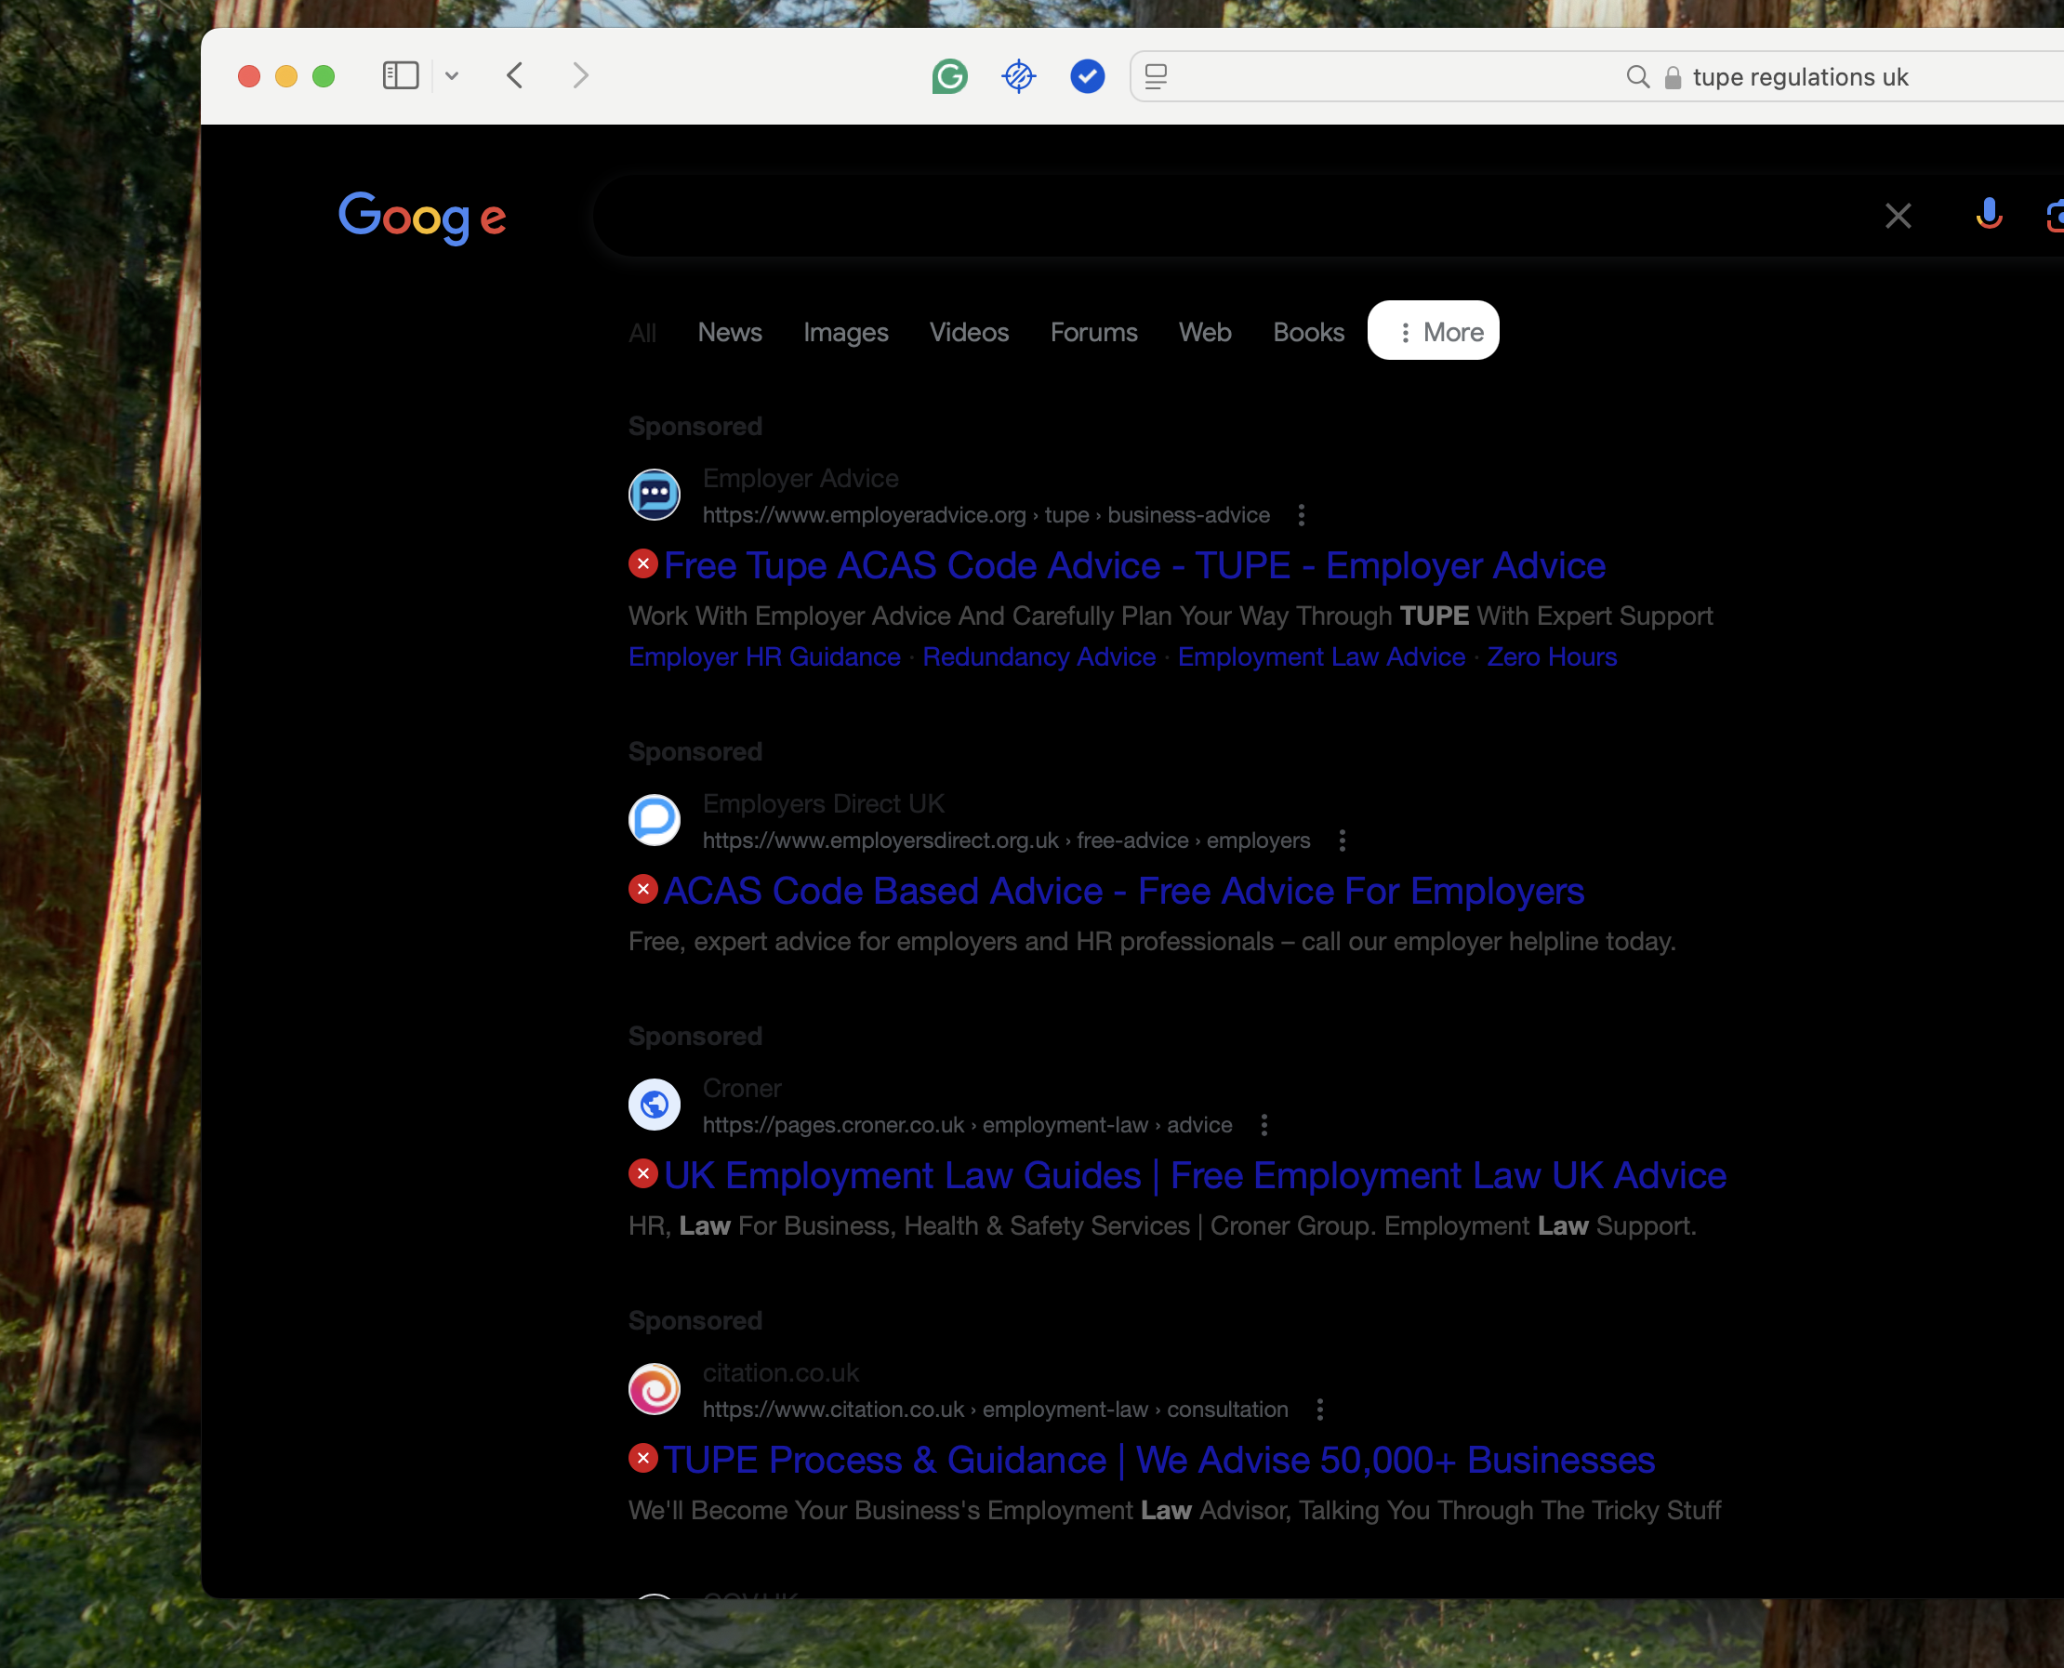Click the blue checkmark extension icon
This screenshot has height=1668, width=2064.
point(1087,76)
